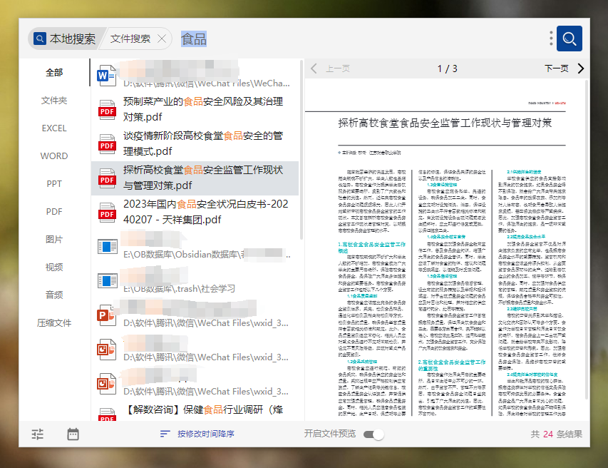Click the right chevron arrow in preview
Screen dimensions: 608x468
point(580,68)
